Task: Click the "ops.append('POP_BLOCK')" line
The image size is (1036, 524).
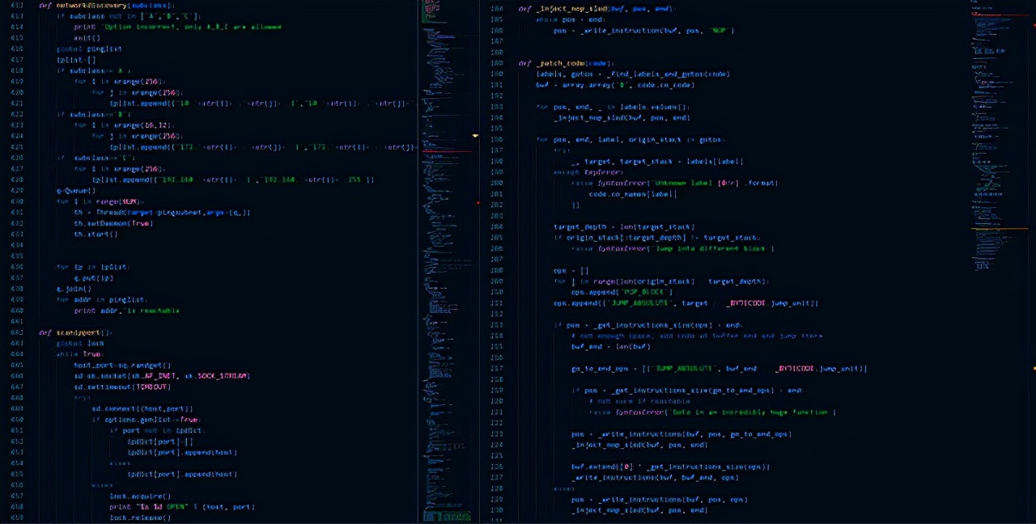Action: tap(622, 292)
